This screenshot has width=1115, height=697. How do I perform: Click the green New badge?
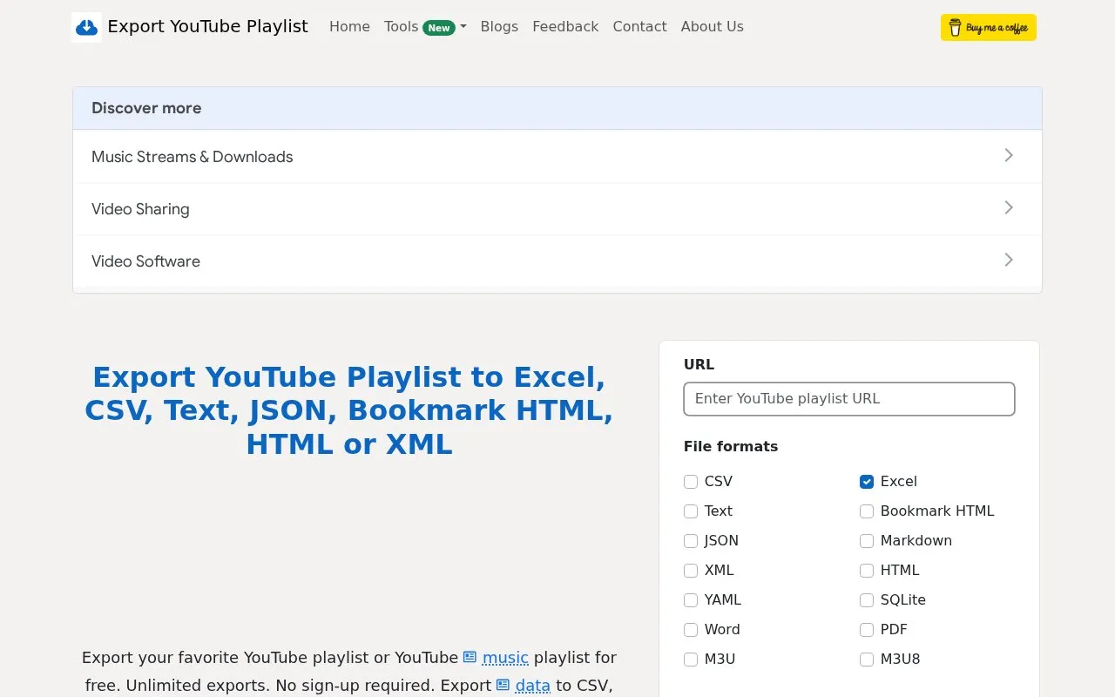(x=439, y=28)
